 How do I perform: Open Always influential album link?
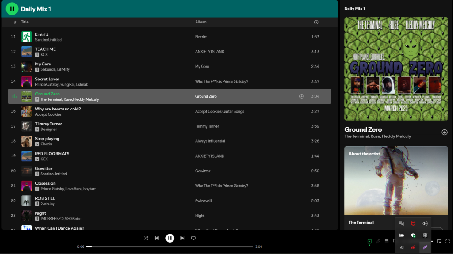click(x=210, y=141)
